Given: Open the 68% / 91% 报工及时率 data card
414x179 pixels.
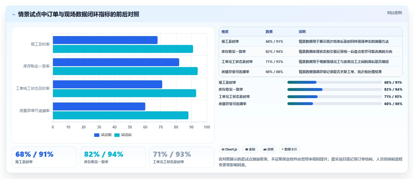Looking at the screenshot, I should (x=44, y=157).
